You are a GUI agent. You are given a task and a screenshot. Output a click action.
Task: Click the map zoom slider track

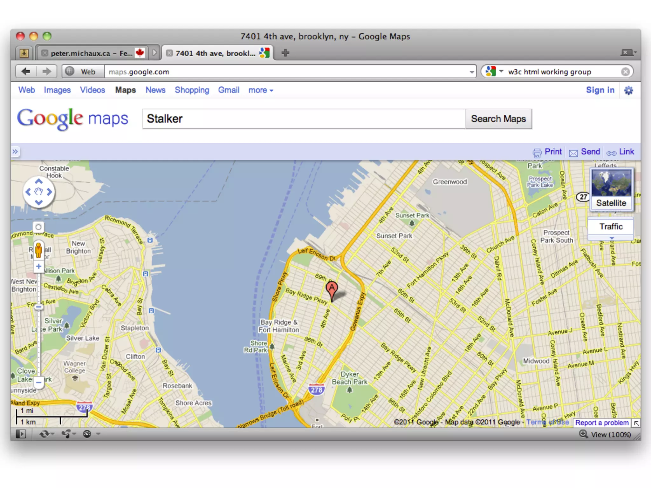(x=39, y=343)
